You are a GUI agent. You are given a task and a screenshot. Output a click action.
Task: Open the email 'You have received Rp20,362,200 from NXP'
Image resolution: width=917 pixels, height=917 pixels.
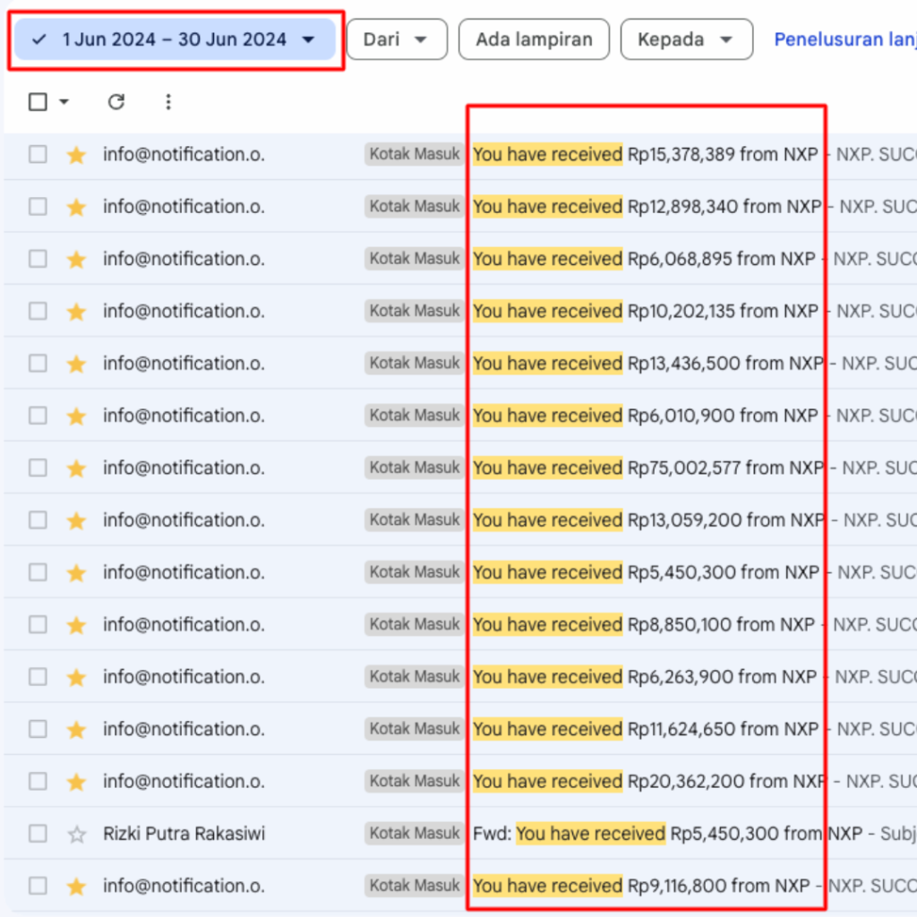point(650,781)
